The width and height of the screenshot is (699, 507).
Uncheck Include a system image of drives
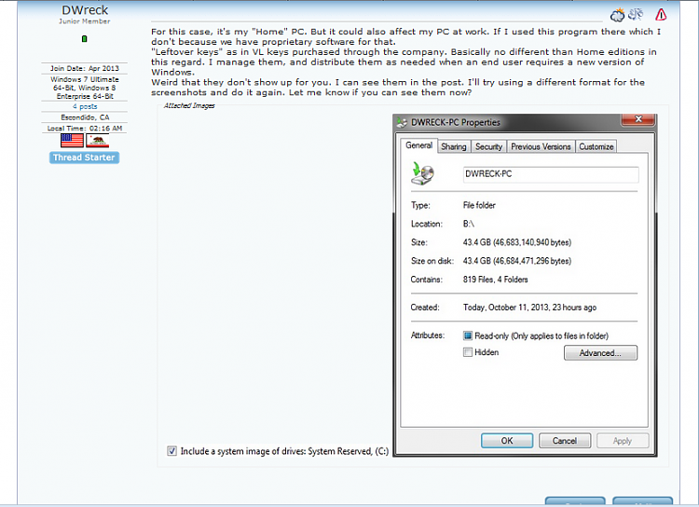point(171,451)
